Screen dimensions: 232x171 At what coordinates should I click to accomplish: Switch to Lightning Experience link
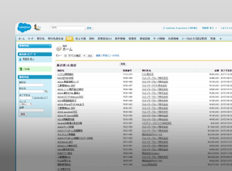pyautogui.click(x=180, y=28)
